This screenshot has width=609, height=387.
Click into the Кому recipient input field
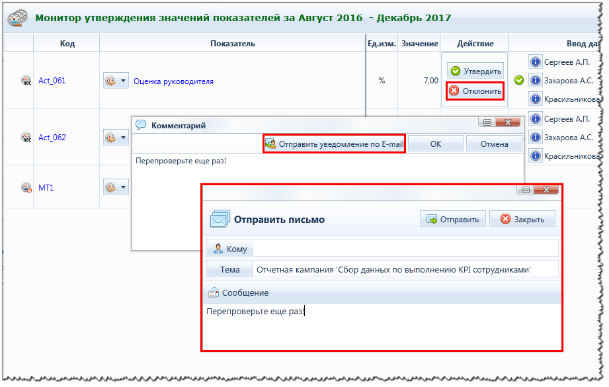tap(405, 249)
